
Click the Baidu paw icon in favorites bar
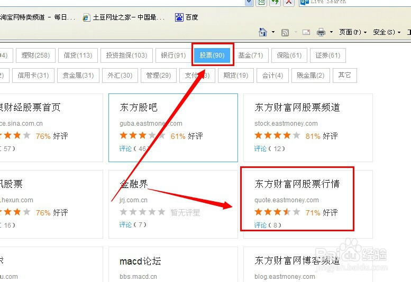(179, 17)
